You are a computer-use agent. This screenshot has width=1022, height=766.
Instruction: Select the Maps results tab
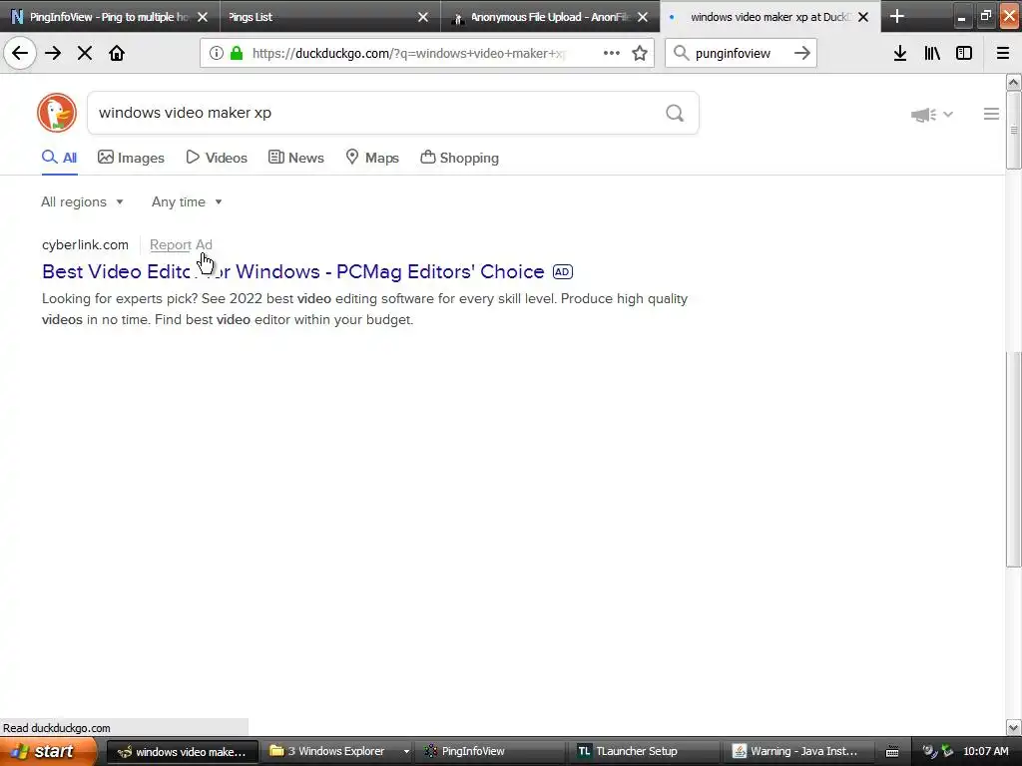pyautogui.click(x=371, y=158)
